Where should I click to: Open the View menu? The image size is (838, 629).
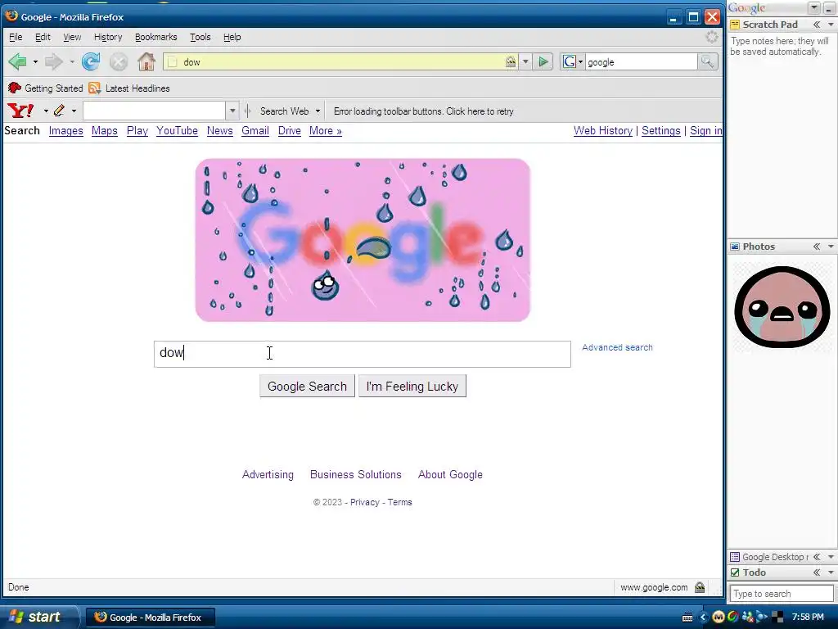72,37
